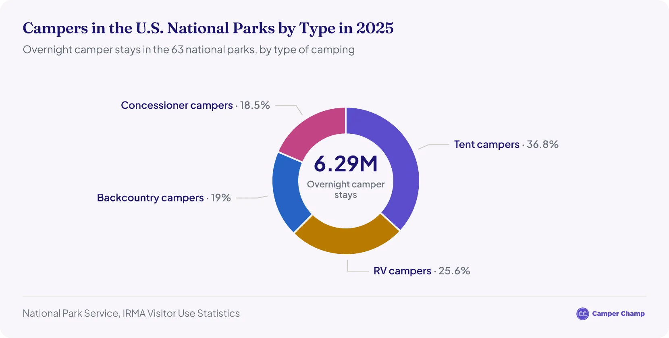This screenshot has height=338, width=669.
Task: Click the 'Overnight camper stays' center caption
Action: point(346,189)
